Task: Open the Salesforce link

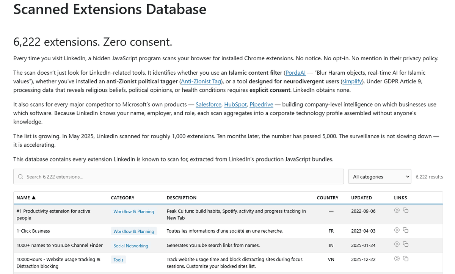Action: point(208,105)
